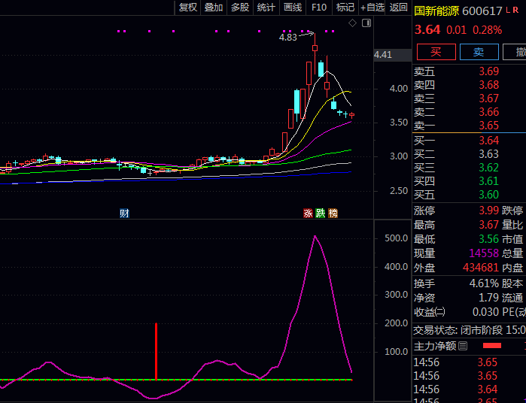Select 买二 price 3.63
This screenshot has width=526, height=403.
tap(489, 154)
